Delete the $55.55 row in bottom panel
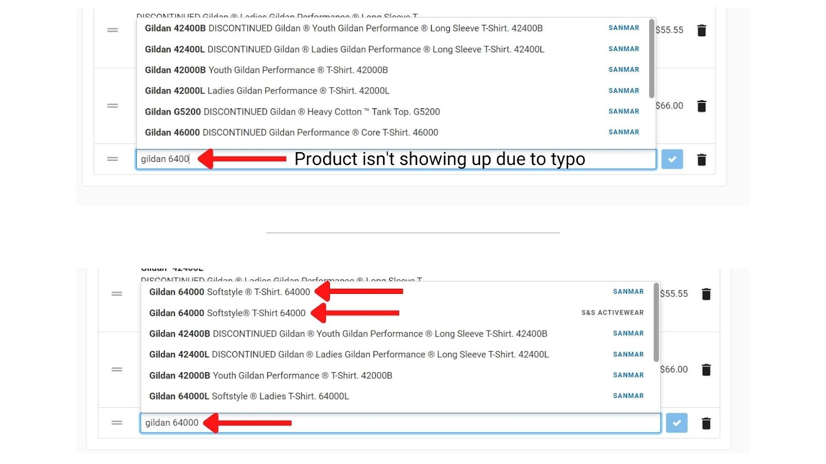The width and height of the screenshot is (826, 464). click(x=706, y=294)
